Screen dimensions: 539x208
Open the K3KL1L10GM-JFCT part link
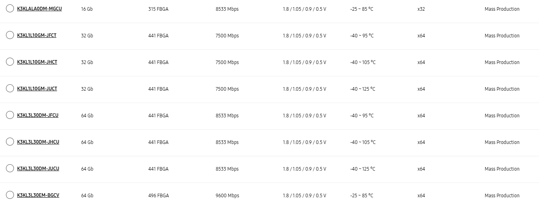37,35
